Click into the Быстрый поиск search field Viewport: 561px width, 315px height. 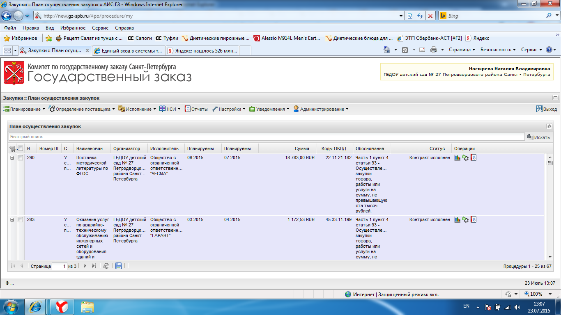coord(267,137)
